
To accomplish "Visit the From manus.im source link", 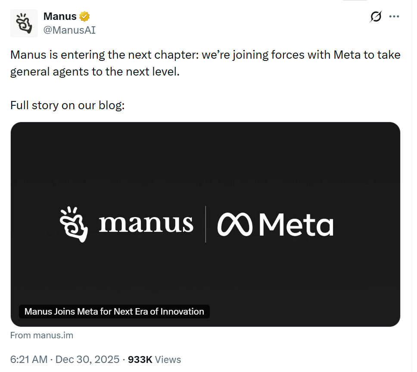I will pyautogui.click(x=41, y=335).
